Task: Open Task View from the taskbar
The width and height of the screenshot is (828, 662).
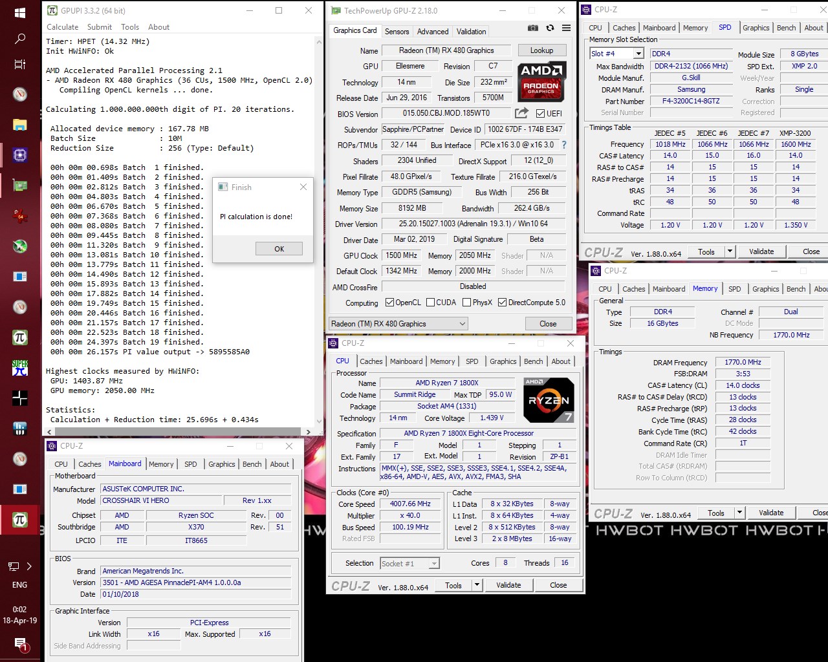Action: pos(20,64)
